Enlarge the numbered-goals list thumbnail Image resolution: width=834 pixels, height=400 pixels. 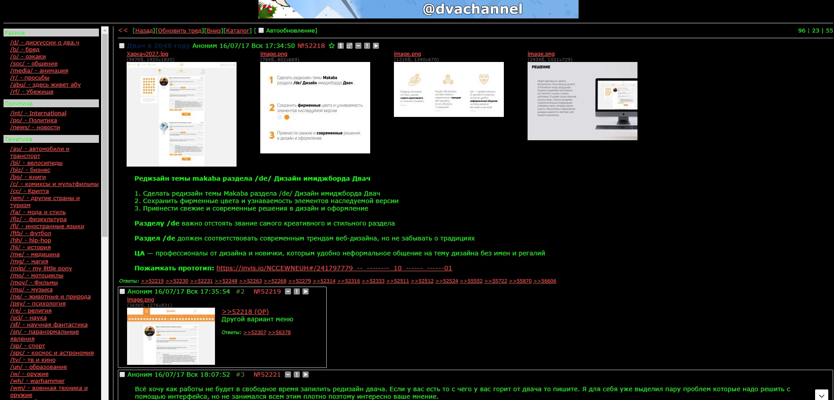click(x=315, y=108)
